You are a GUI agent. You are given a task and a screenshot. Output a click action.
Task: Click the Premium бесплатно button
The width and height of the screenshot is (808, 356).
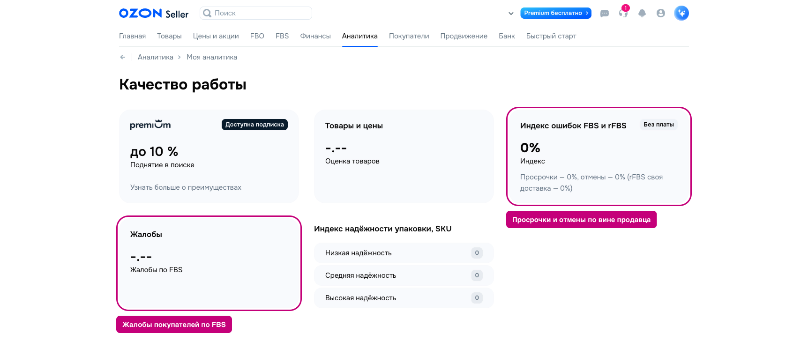tap(556, 13)
